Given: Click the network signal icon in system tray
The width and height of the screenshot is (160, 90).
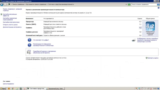Looking at the screenshot, I should pos(148,88).
